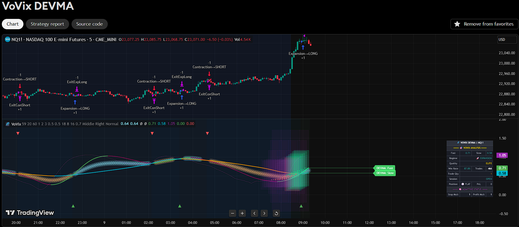Screen dimensions: 519x227
Task: Click the low value L23,068.75
Action: 173,40
